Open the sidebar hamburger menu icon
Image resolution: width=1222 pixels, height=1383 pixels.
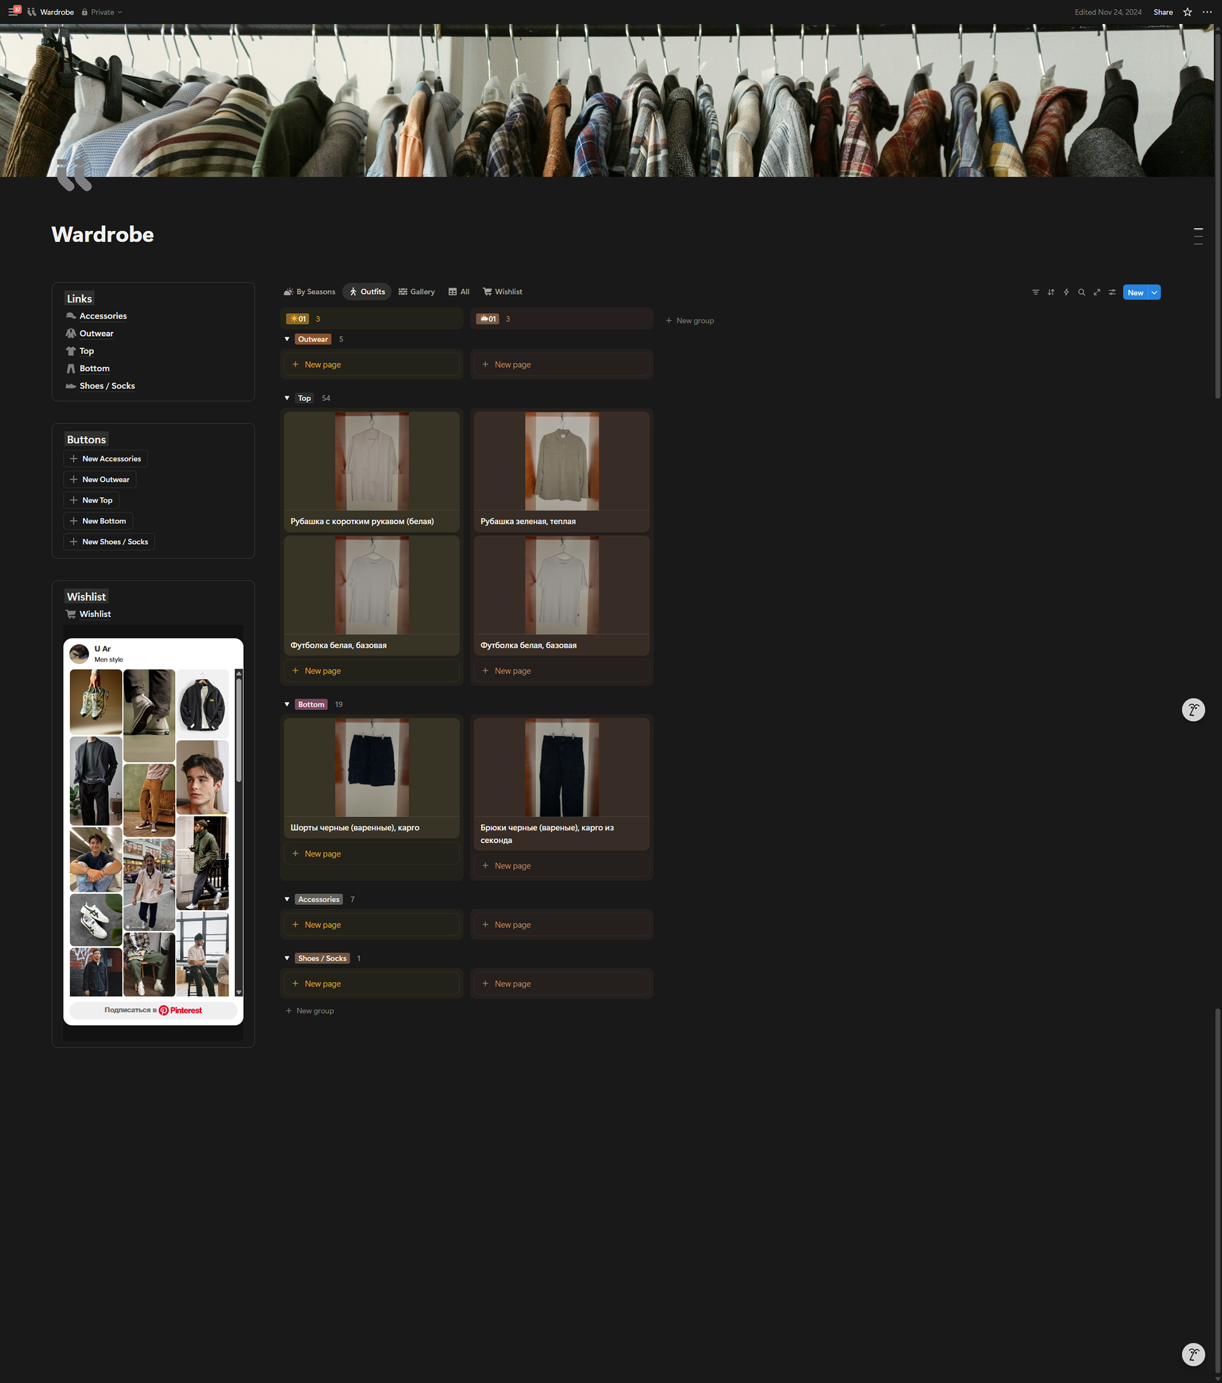click(x=12, y=12)
